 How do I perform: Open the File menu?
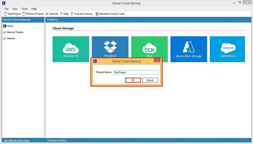[x=7, y=9]
